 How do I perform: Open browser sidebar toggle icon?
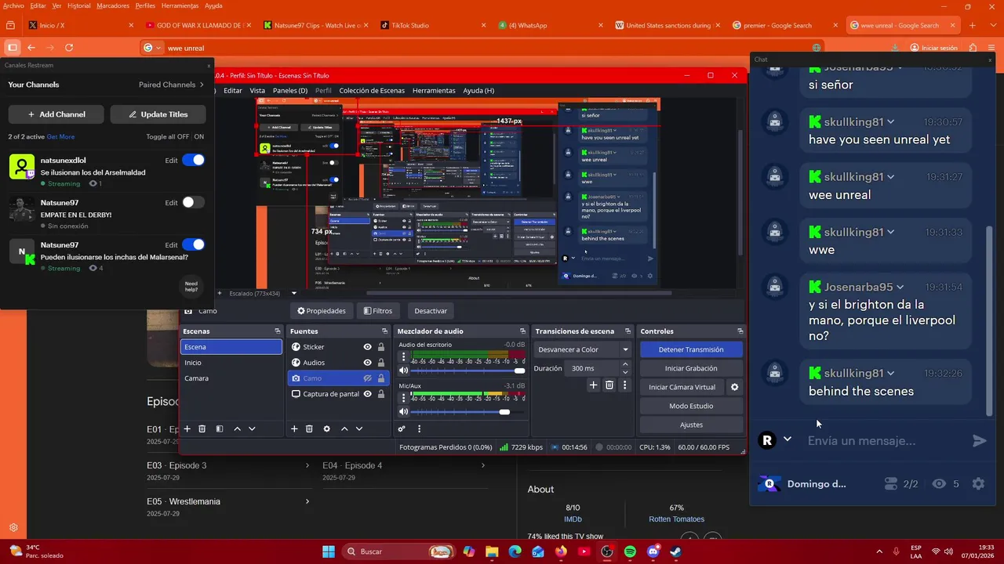12,48
